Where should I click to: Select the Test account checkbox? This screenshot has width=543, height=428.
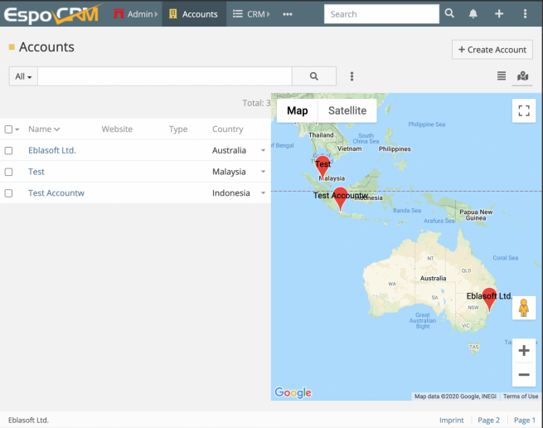pos(8,172)
